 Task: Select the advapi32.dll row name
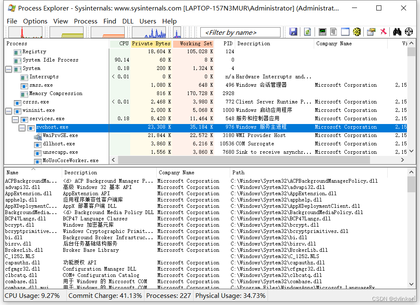pos(23,187)
